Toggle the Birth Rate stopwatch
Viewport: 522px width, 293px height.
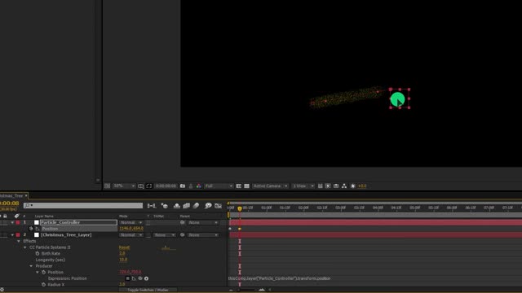click(38, 253)
